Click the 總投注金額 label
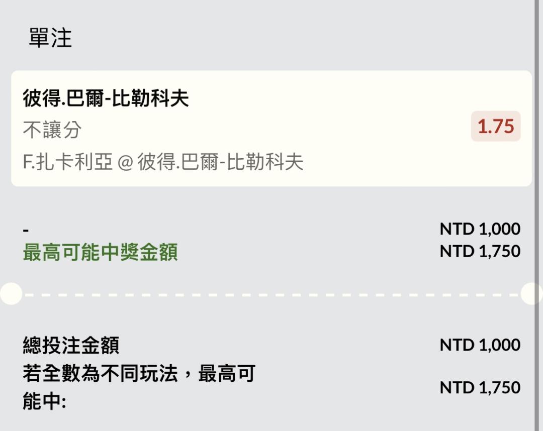The height and width of the screenshot is (431, 543). (71, 345)
